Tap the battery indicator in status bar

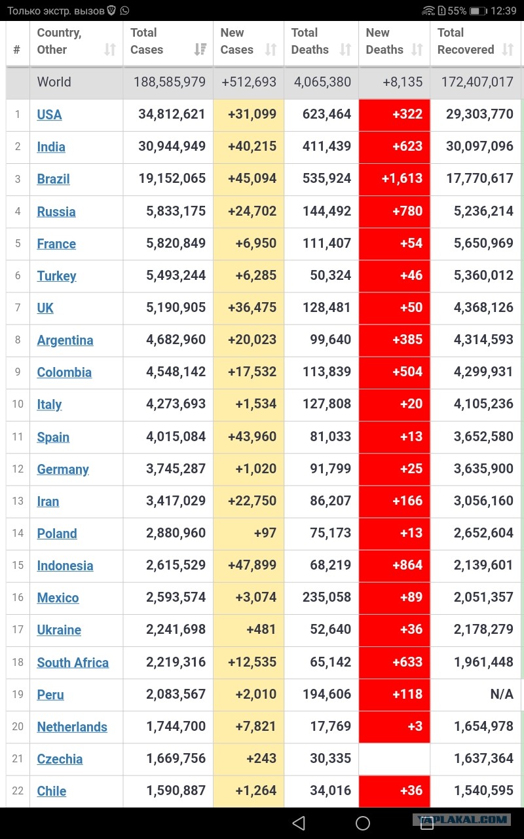478,10
